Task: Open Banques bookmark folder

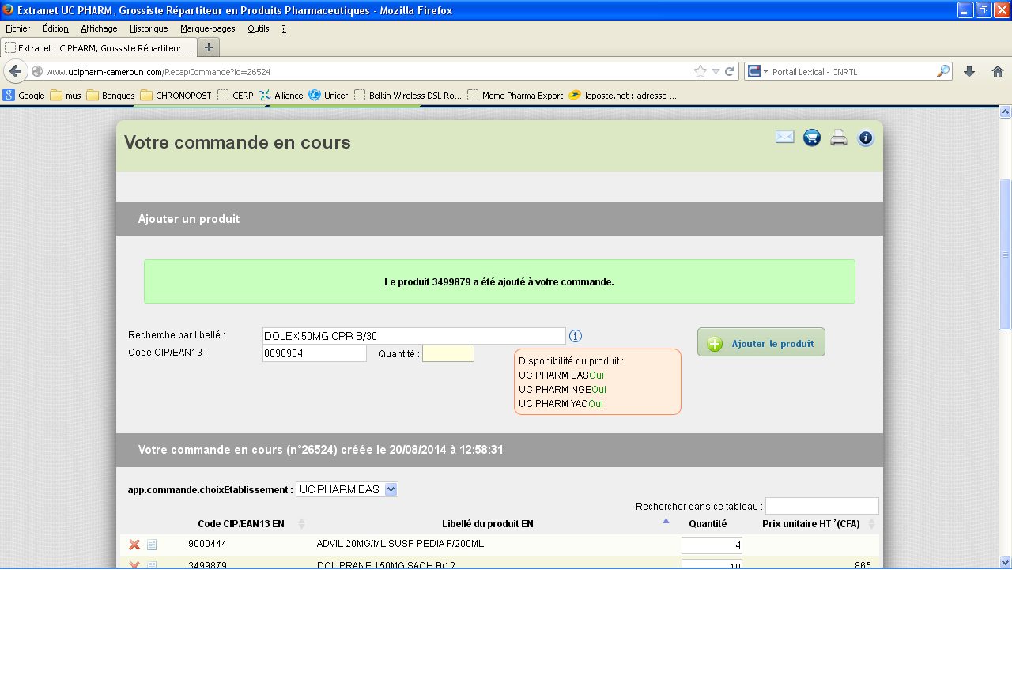Action: 111,96
